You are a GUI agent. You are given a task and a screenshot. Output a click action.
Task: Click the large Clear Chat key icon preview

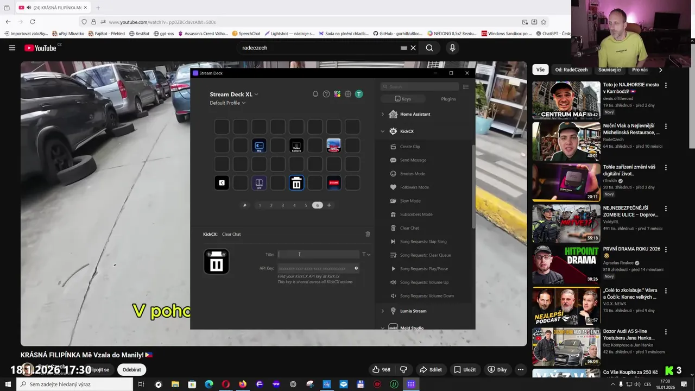click(216, 261)
